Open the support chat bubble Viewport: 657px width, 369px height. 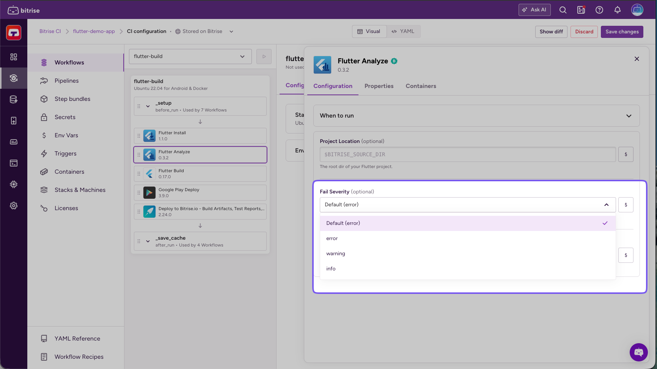coord(639,352)
